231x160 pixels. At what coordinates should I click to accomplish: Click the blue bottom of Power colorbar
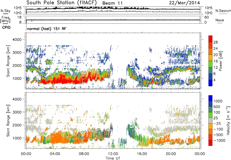pyautogui.click(x=210, y=83)
